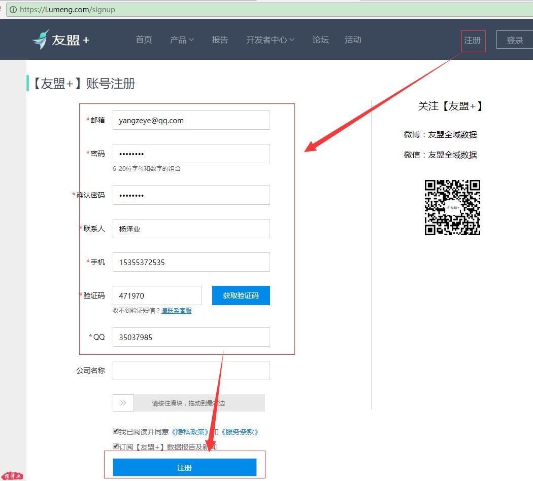Expand the 产品 dropdown menu
This screenshot has height=481, width=533.
(182, 40)
